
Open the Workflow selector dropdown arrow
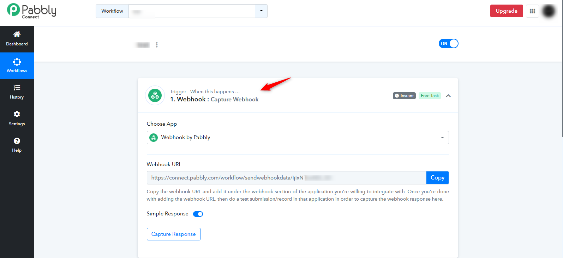[x=261, y=11]
